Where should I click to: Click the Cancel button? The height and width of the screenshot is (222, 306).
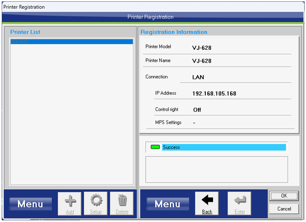click(x=284, y=209)
